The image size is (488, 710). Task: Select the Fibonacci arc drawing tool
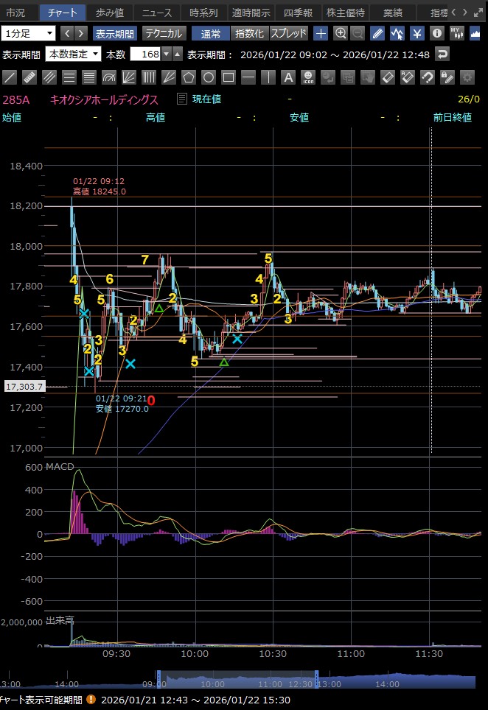coord(109,77)
